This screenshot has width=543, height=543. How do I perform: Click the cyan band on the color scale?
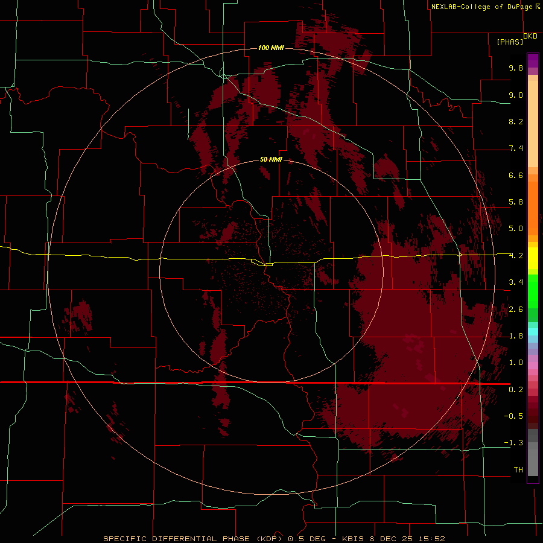pyautogui.click(x=533, y=332)
